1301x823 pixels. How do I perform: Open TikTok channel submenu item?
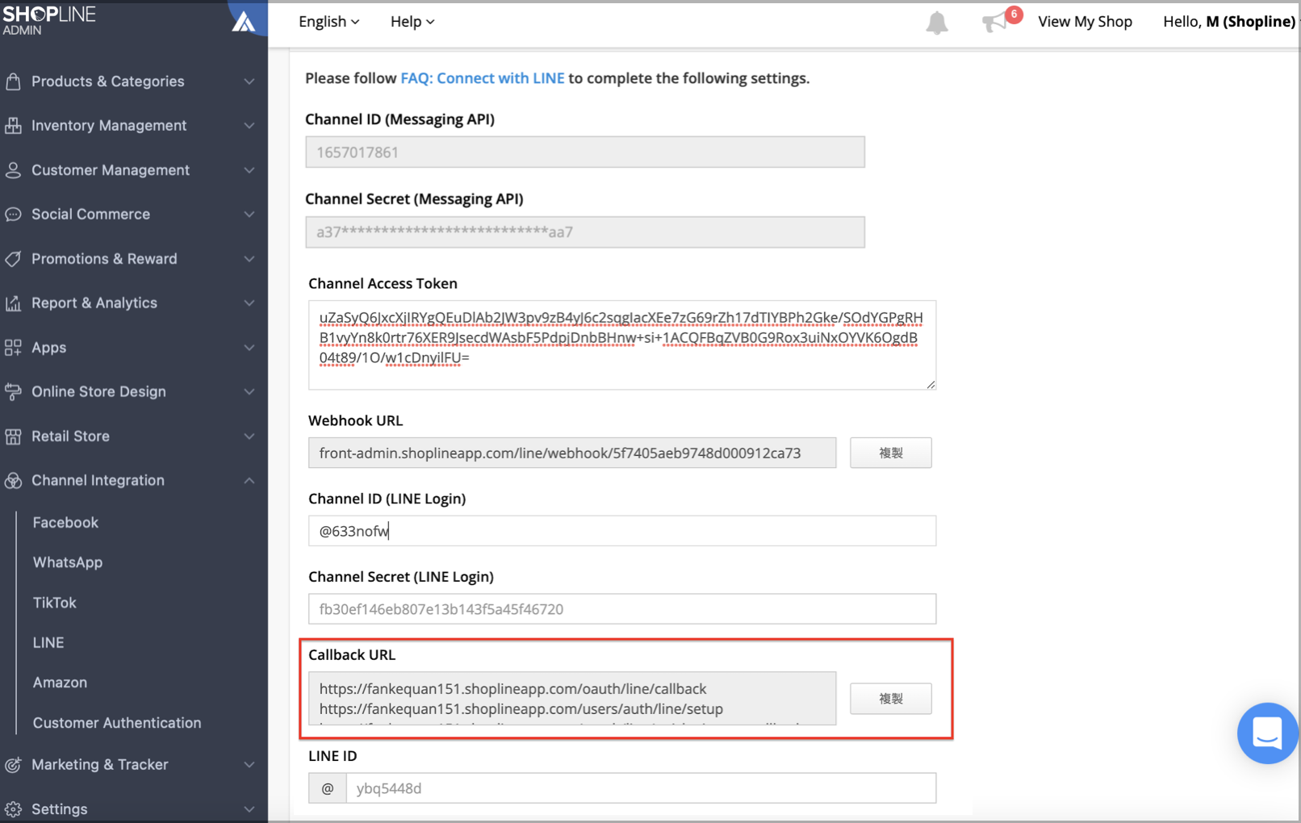coord(54,603)
